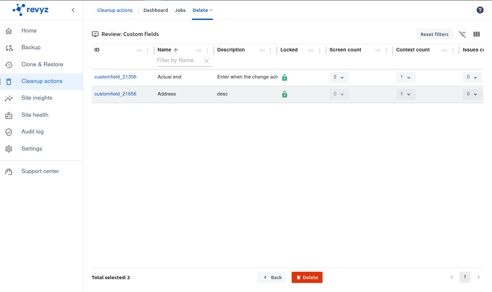
Task: Click the Cleanup actions trash icon
Action: point(9,81)
